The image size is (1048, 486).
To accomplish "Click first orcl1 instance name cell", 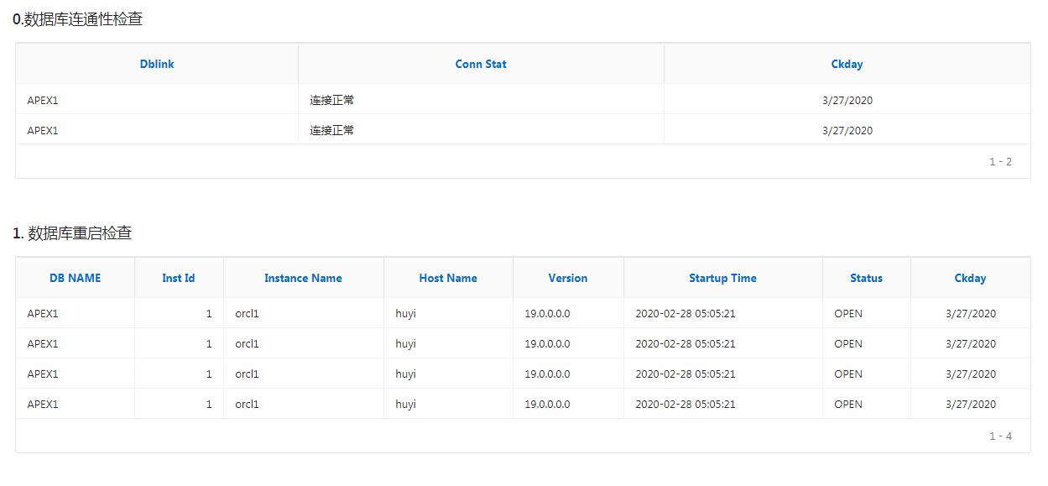I will point(247,314).
